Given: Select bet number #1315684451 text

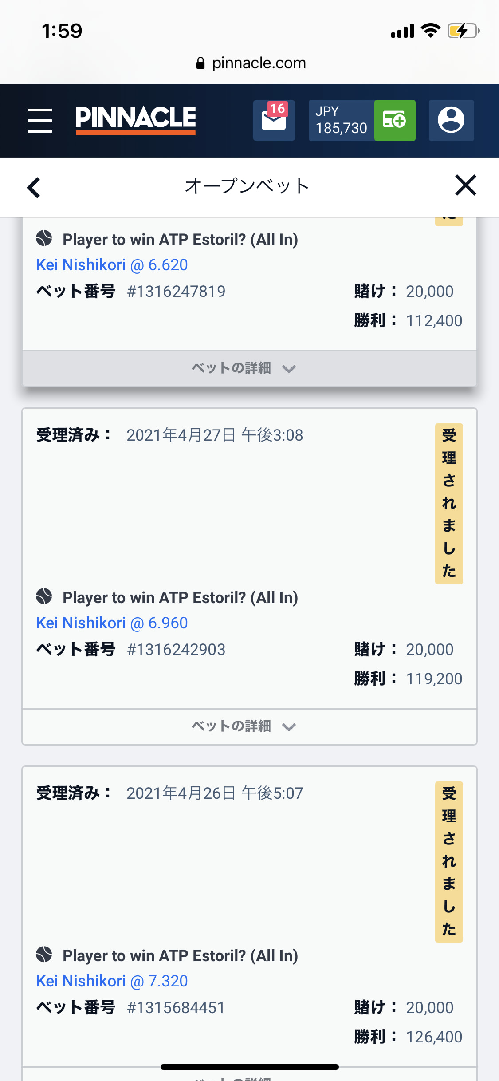Looking at the screenshot, I should [x=176, y=1008].
